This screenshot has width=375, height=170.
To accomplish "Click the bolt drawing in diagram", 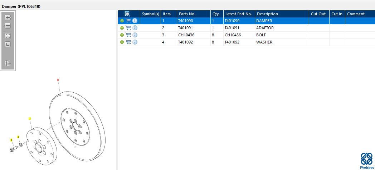I will pyautogui.click(x=13, y=149).
